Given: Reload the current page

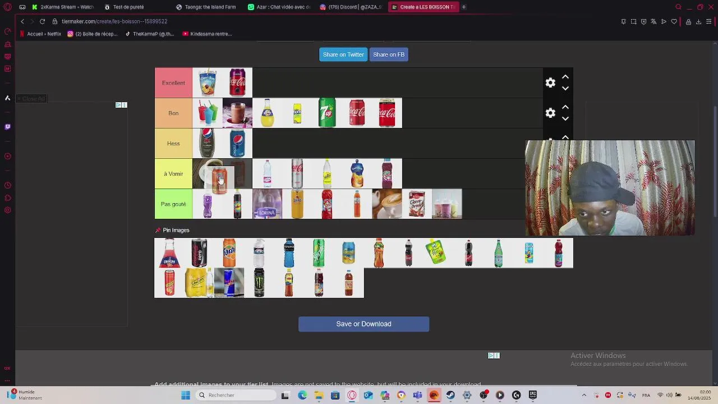Looking at the screenshot, I should point(42,21).
